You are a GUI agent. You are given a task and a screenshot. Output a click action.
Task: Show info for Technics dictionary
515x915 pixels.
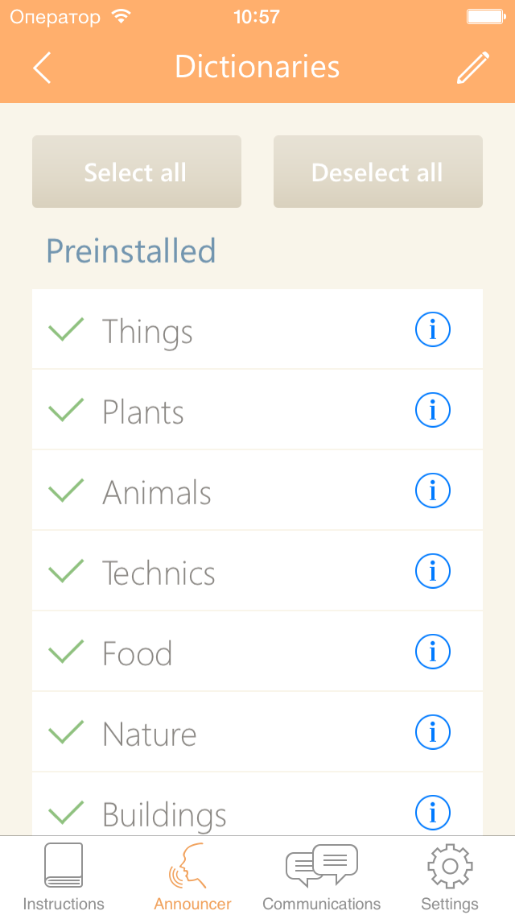pyautogui.click(x=433, y=571)
